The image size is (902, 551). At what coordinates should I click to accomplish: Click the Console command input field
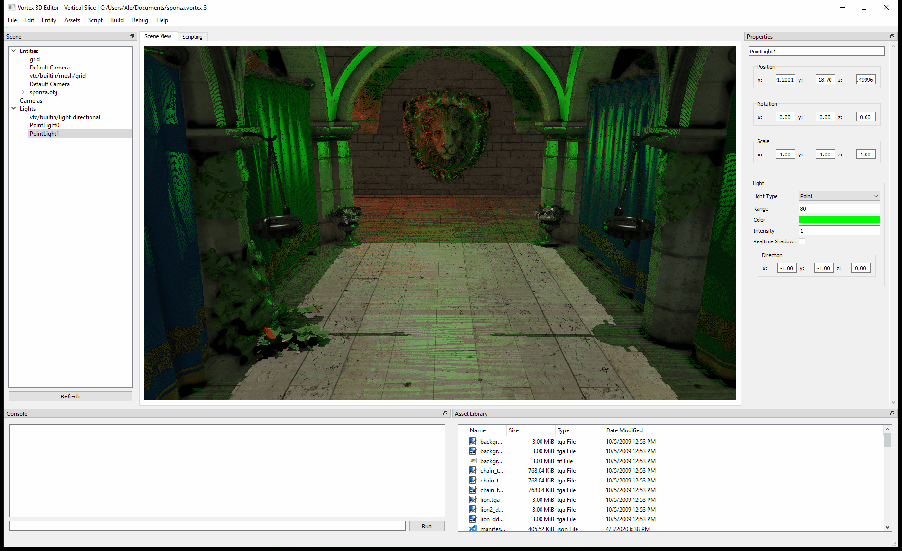pos(207,526)
